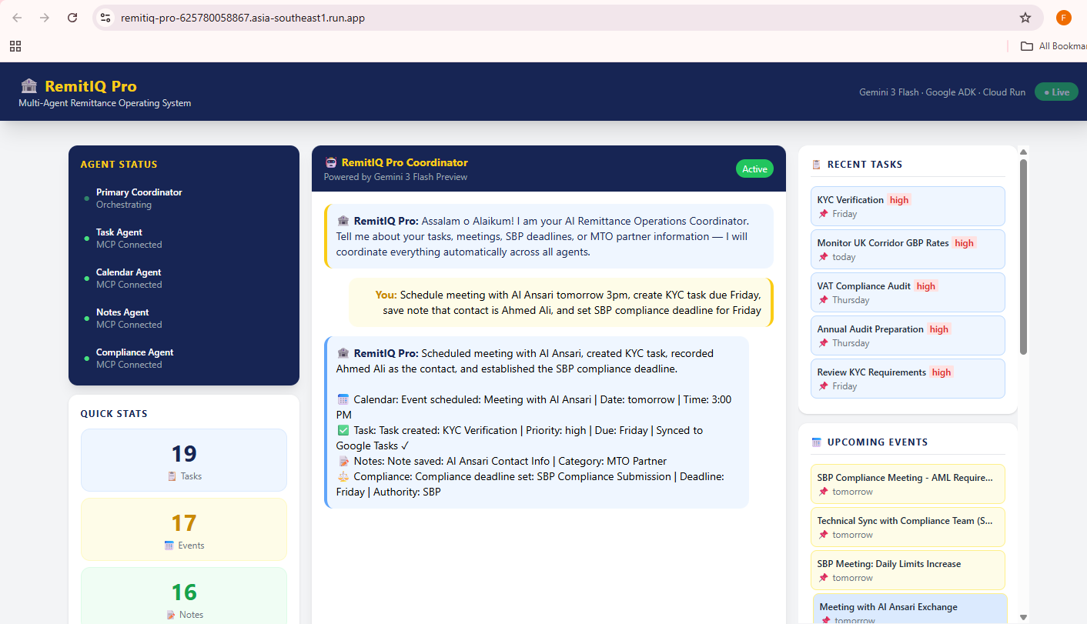Click your message about scheduling Al Ansari meeting
This screenshot has width=1087, height=624.
pyautogui.click(x=560, y=302)
